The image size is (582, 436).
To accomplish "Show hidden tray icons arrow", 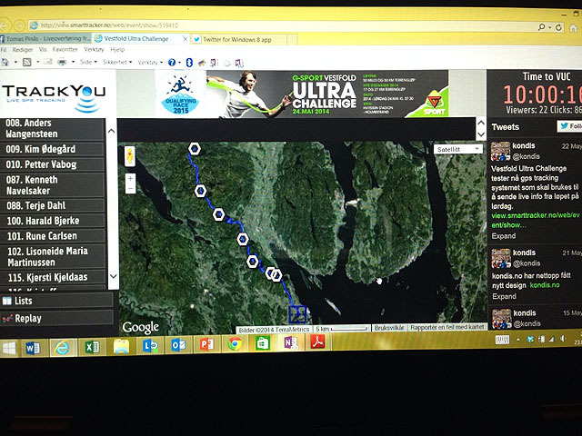I will pos(517,339).
